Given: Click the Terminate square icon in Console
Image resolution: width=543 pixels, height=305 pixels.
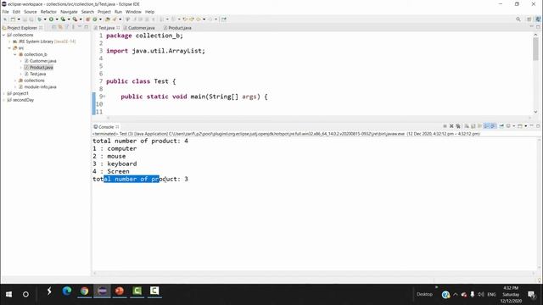Looking at the screenshot, I should (x=445, y=126).
